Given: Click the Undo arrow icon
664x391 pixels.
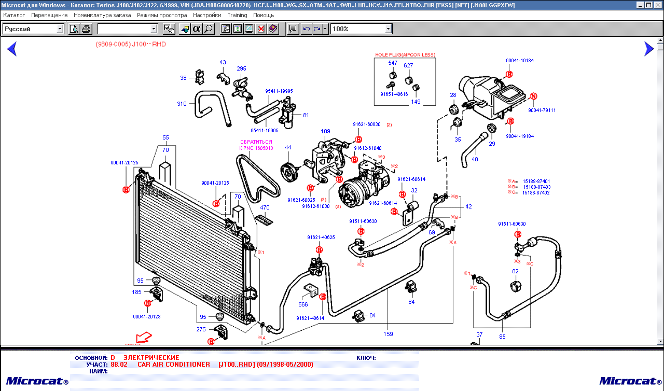Looking at the screenshot, I should pyautogui.click(x=307, y=29).
